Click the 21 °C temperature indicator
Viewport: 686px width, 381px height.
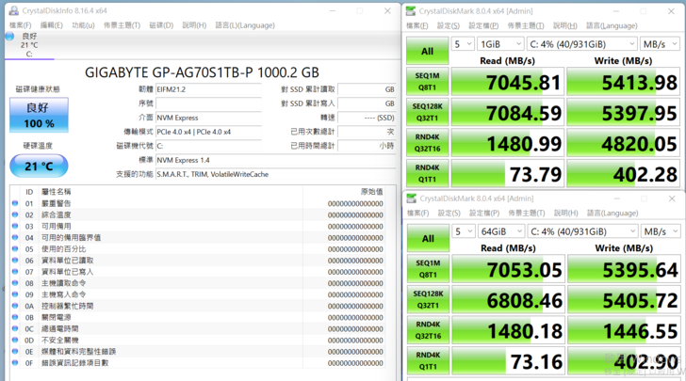pos(39,166)
